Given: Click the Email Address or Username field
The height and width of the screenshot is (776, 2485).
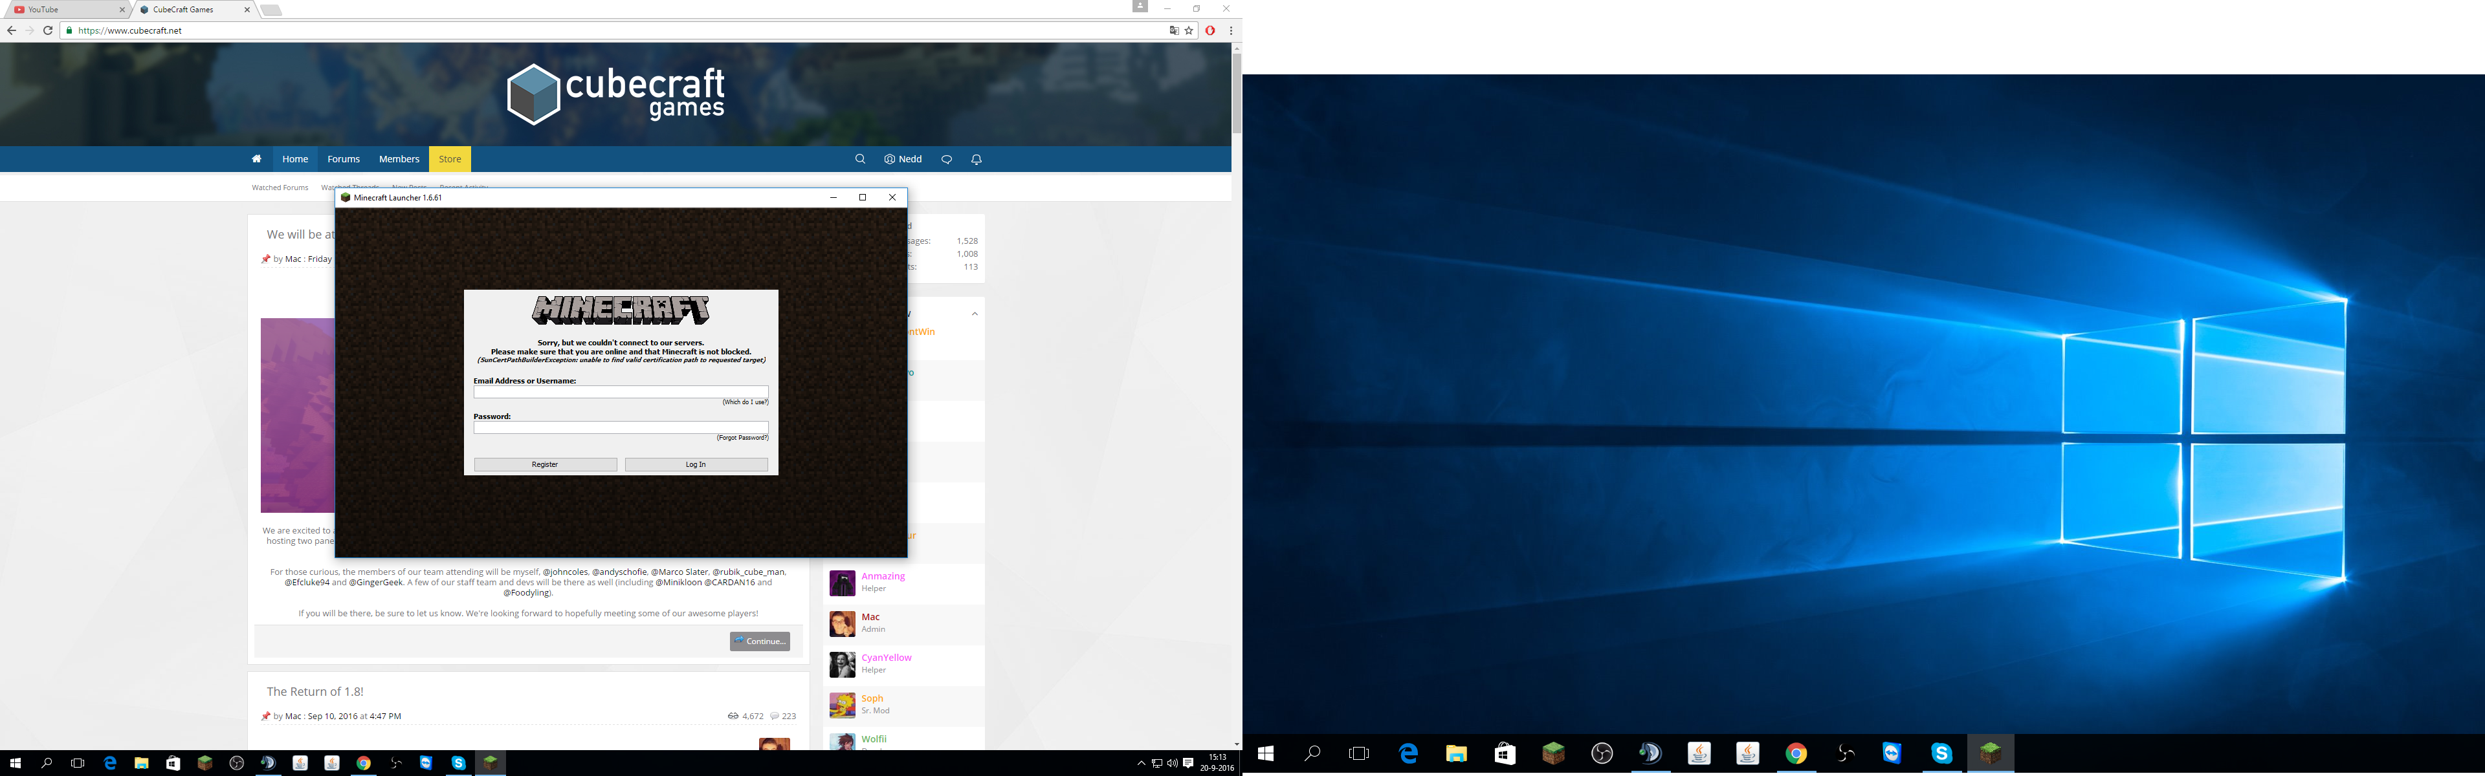Looking at the screenshot, I should [x=621, y=393].
